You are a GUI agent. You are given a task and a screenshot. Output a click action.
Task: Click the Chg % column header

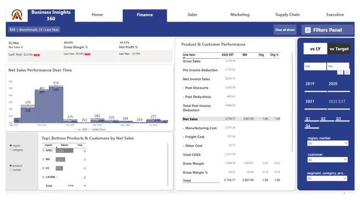pyautogui.click(x=274, y=55)
